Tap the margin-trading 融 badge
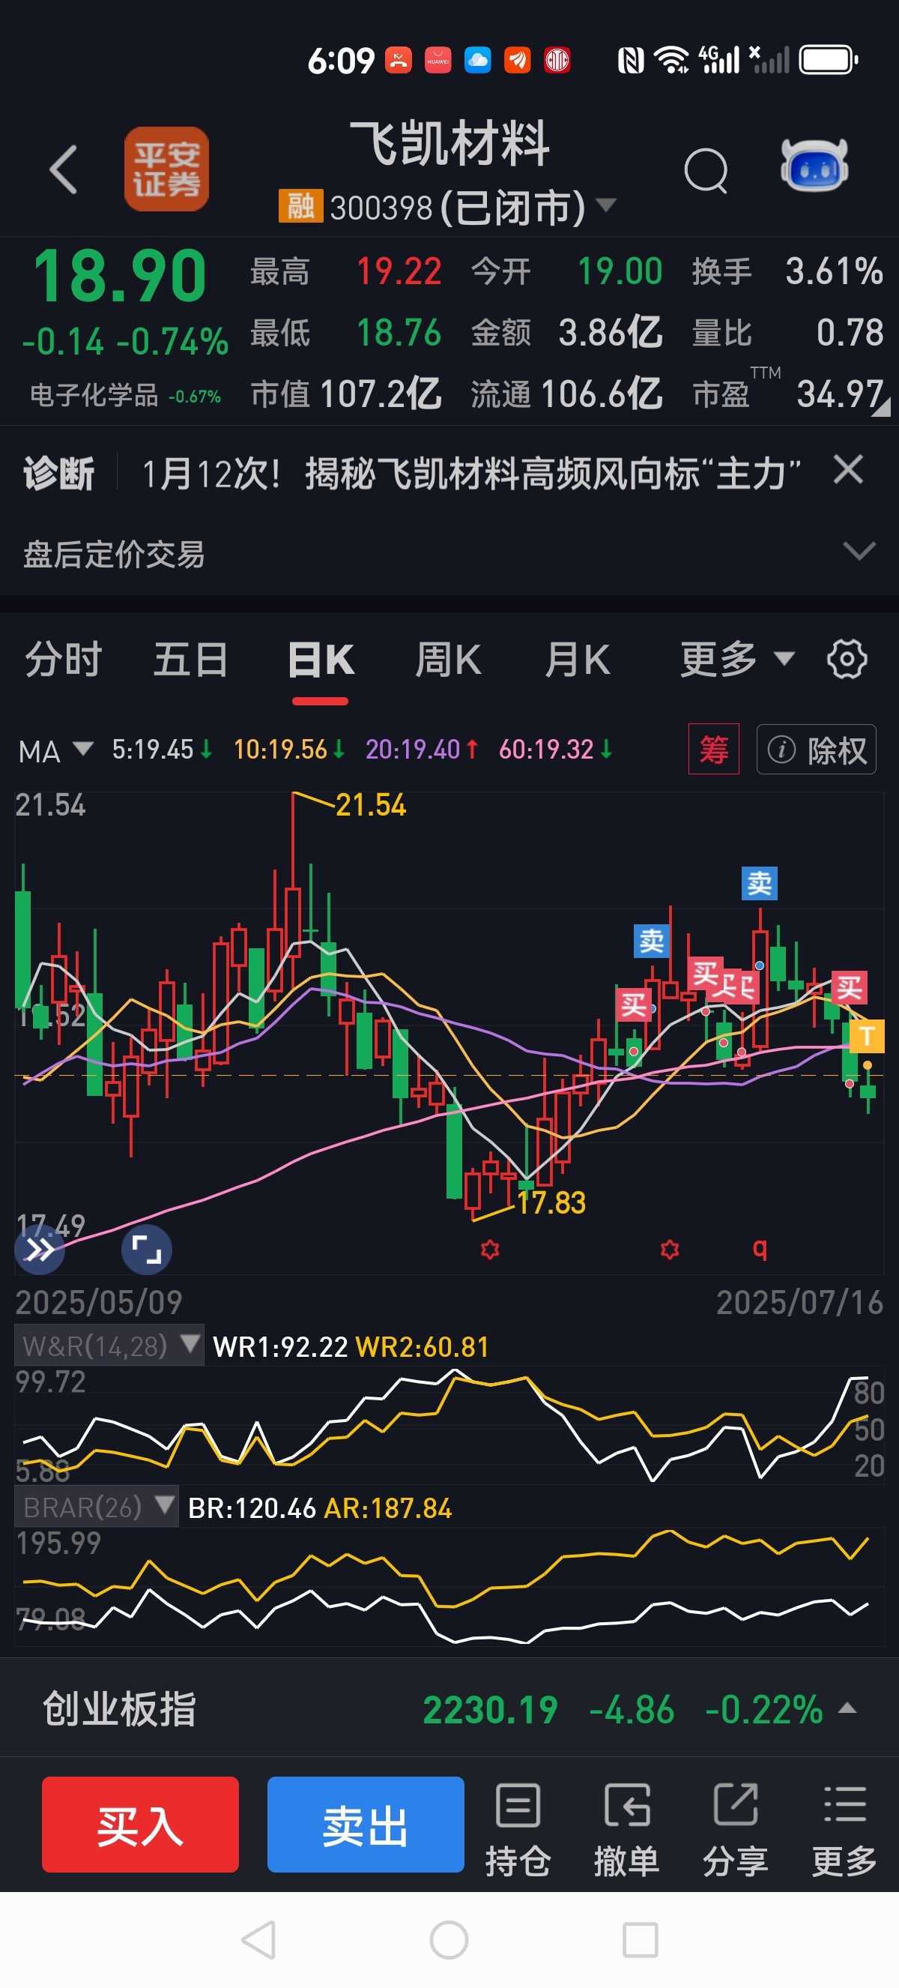The image size is (899, 1988). [300, 206]
